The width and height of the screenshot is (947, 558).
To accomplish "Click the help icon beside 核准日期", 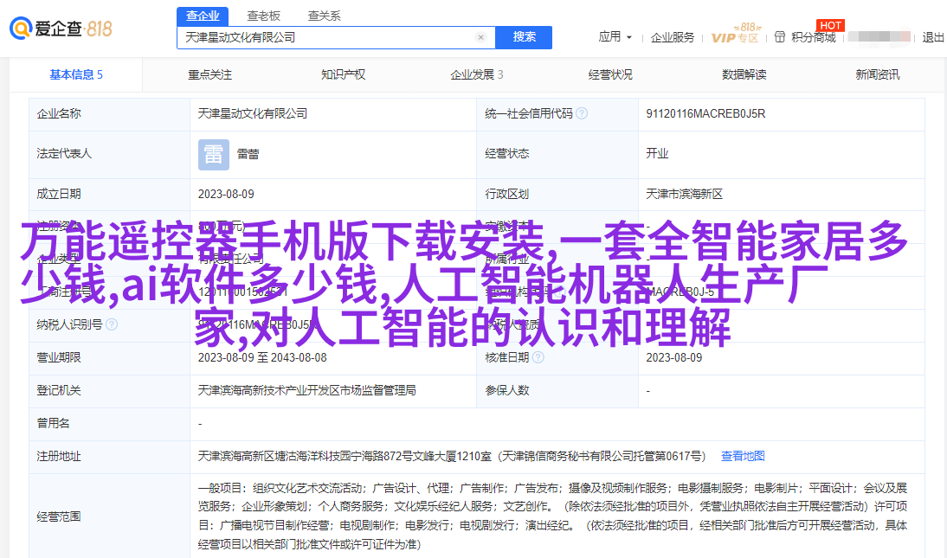I will click(538, 357).
